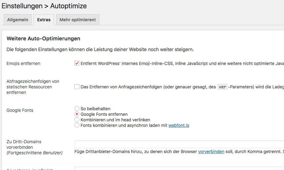The width and height of the screenshot is (284, 170).
Task: Enable the query string removal checkbox
Action: point(77,87)
